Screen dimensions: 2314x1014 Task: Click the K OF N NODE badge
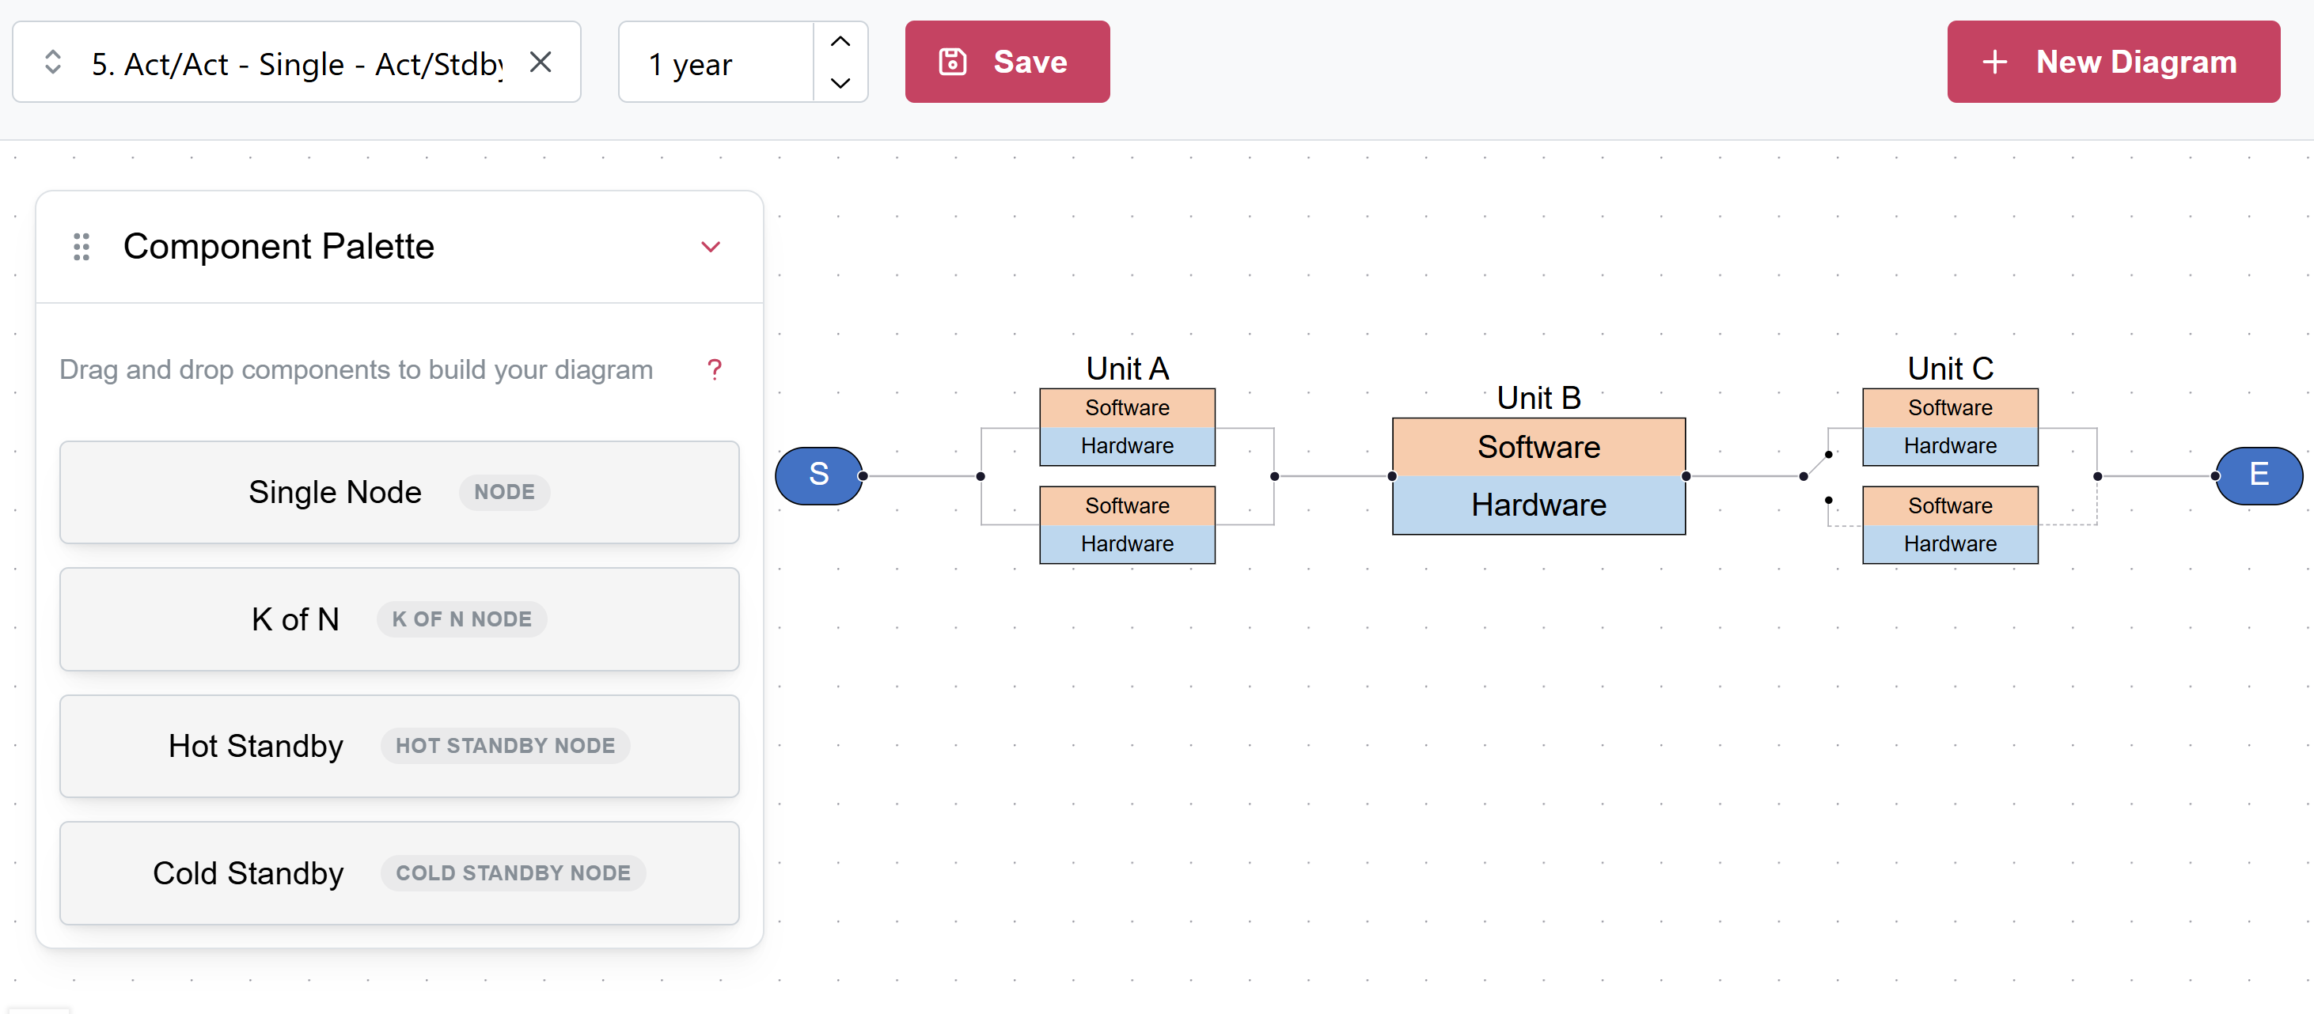pyautogui.click(x=461, y=619)
